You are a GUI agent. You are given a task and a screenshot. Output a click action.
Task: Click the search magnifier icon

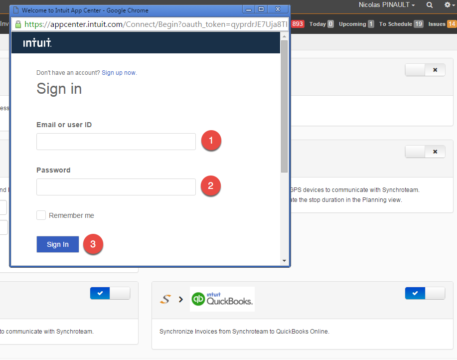(429, 5)
